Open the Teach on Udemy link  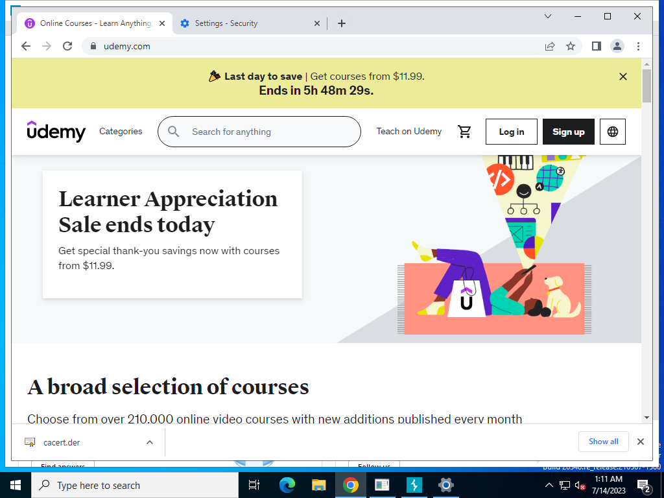[409, 131]
